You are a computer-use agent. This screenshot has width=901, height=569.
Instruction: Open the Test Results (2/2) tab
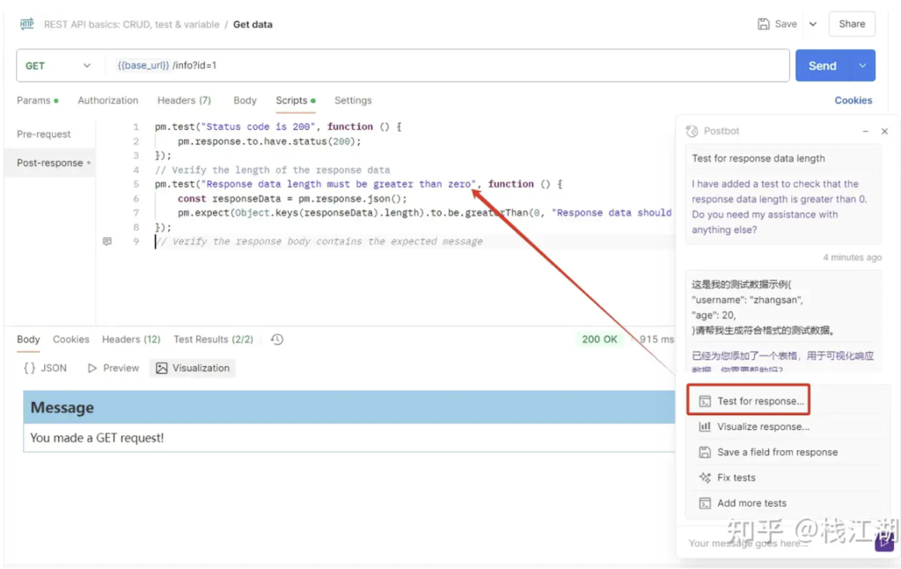(x=213, y=339)
